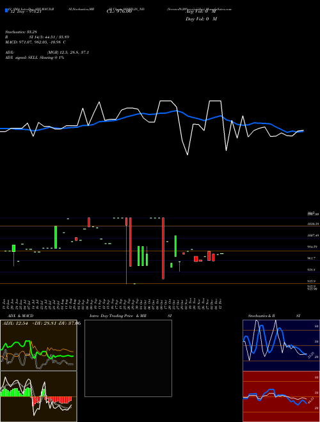Select the 'Stochastics: 33.28' reading
The image size is (320, 422).
pyautogui.click(x=20, y=32)
